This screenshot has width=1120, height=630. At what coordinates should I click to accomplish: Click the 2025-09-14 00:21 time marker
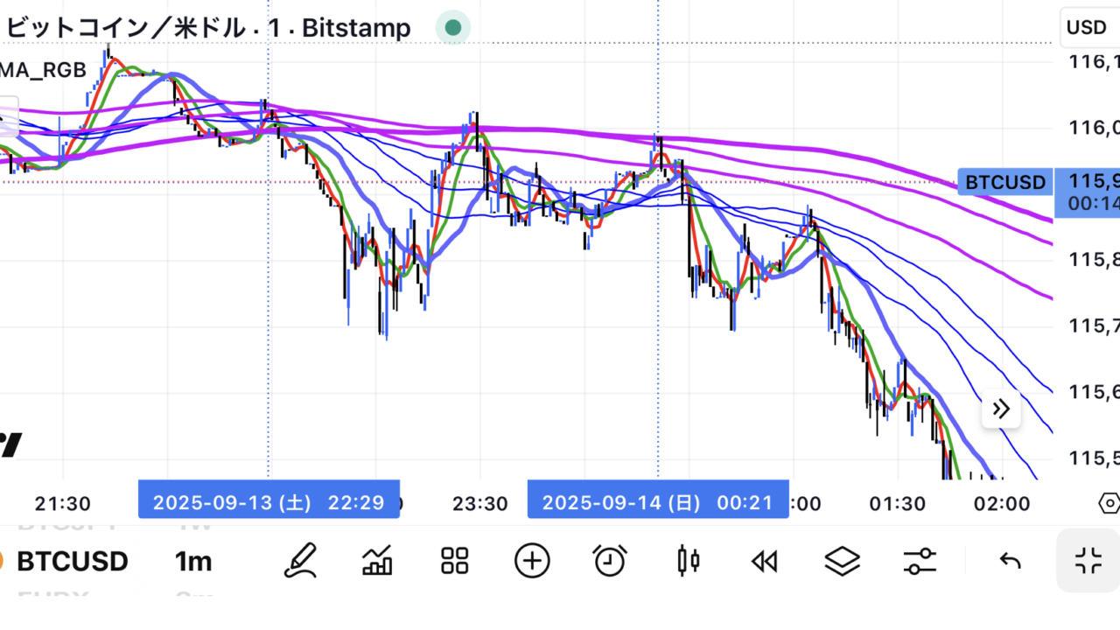pos(657,502)
